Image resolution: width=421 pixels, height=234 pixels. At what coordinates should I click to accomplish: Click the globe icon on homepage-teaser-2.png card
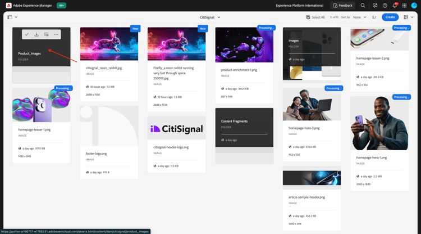pyautogui.click(x=358, y=77)
